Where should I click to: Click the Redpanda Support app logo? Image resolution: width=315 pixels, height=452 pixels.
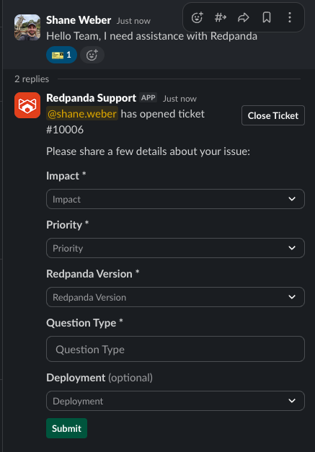pos(27,105)
